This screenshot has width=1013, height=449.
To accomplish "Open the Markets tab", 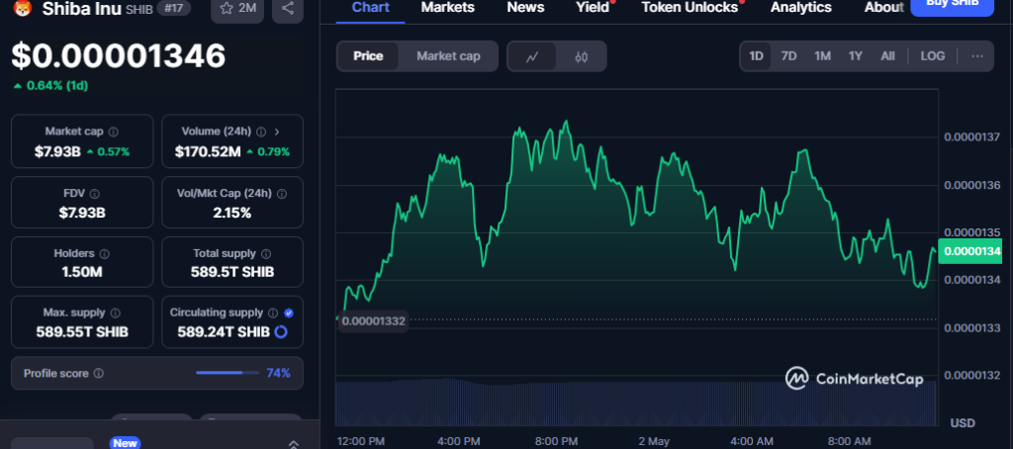I will click(448, 8).
